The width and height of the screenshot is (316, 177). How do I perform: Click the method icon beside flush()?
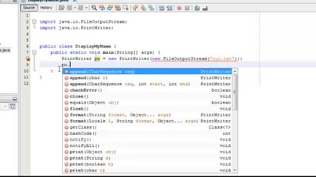[67, 109]
